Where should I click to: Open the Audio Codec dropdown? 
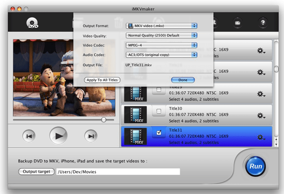[161, 55]
